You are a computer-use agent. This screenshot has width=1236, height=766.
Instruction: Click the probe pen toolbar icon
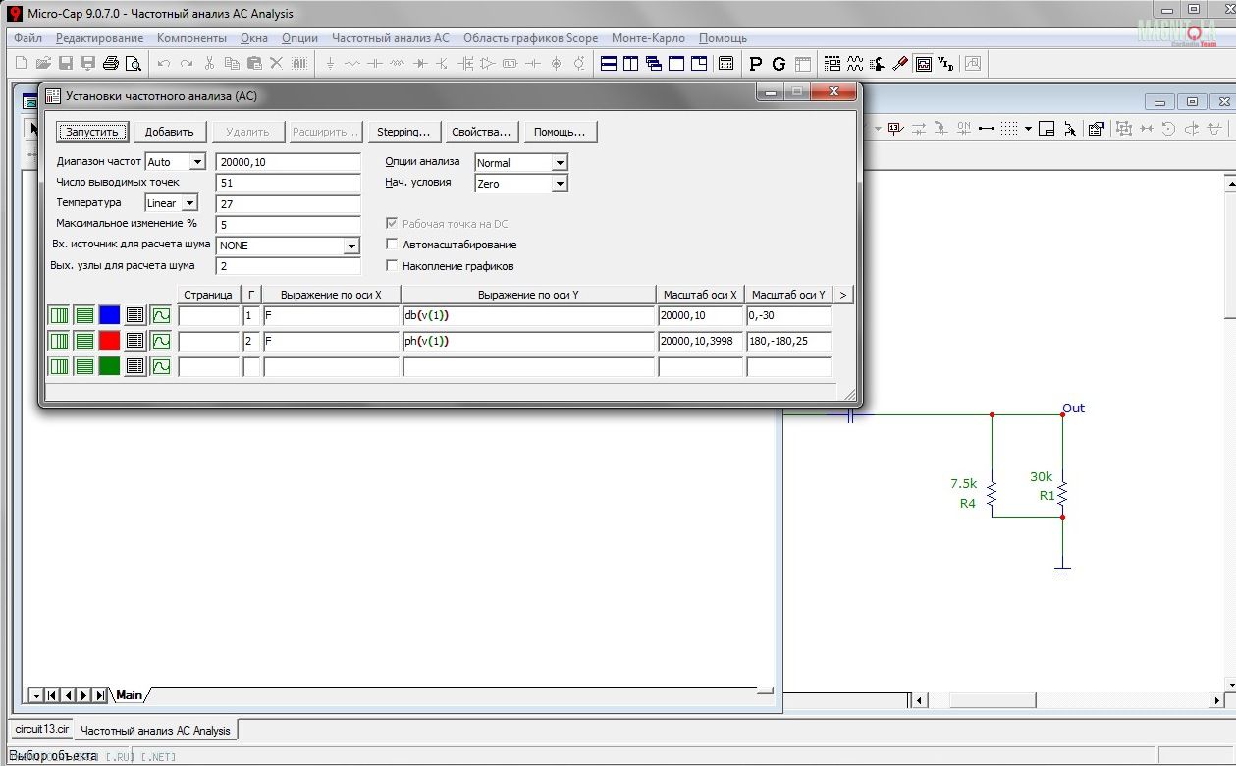point(900,64)
